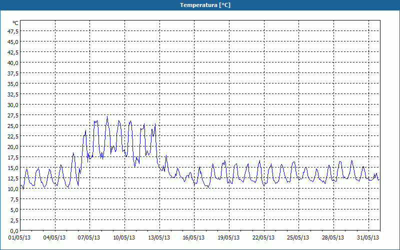
Task: Select the 37,5 y-axis value
Action: point(13,73)
